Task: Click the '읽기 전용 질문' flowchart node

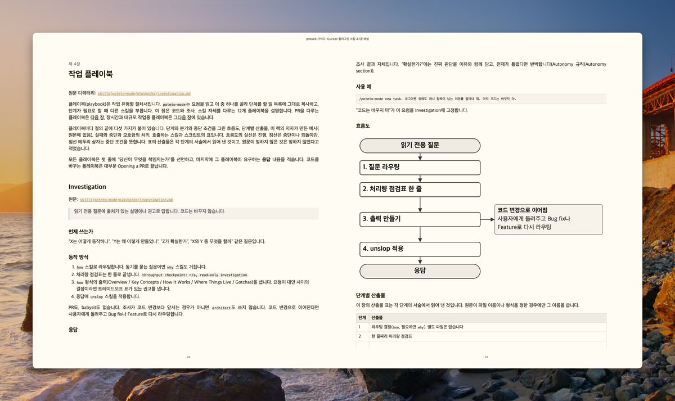Action: pyautogui.click(x=420, y=146)
